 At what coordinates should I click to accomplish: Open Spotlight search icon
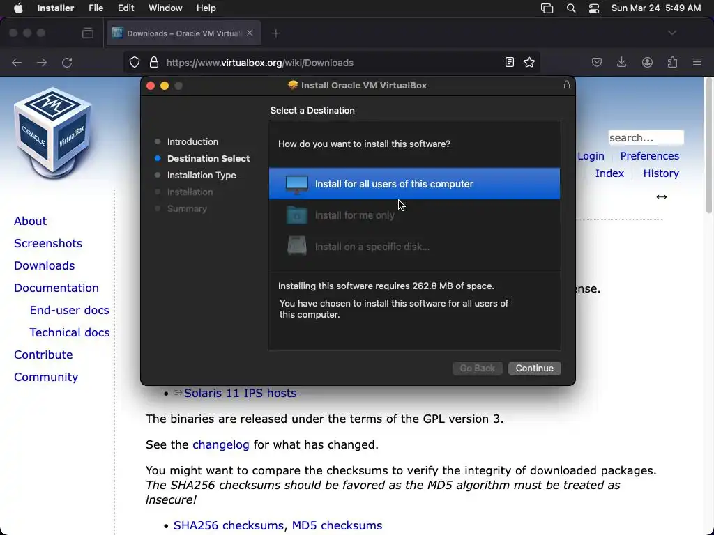pos(571,8)
